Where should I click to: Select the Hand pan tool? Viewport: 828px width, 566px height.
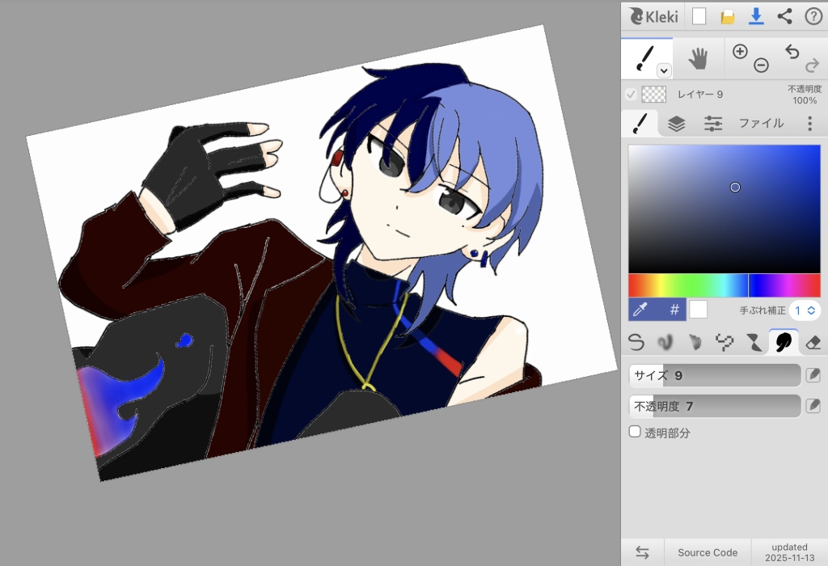(697, 58)
